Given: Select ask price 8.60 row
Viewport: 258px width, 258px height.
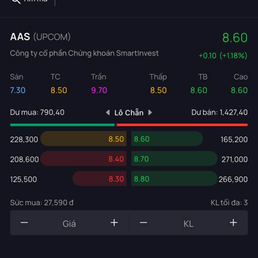Looking at the screenshot, I should coord(166,139).
